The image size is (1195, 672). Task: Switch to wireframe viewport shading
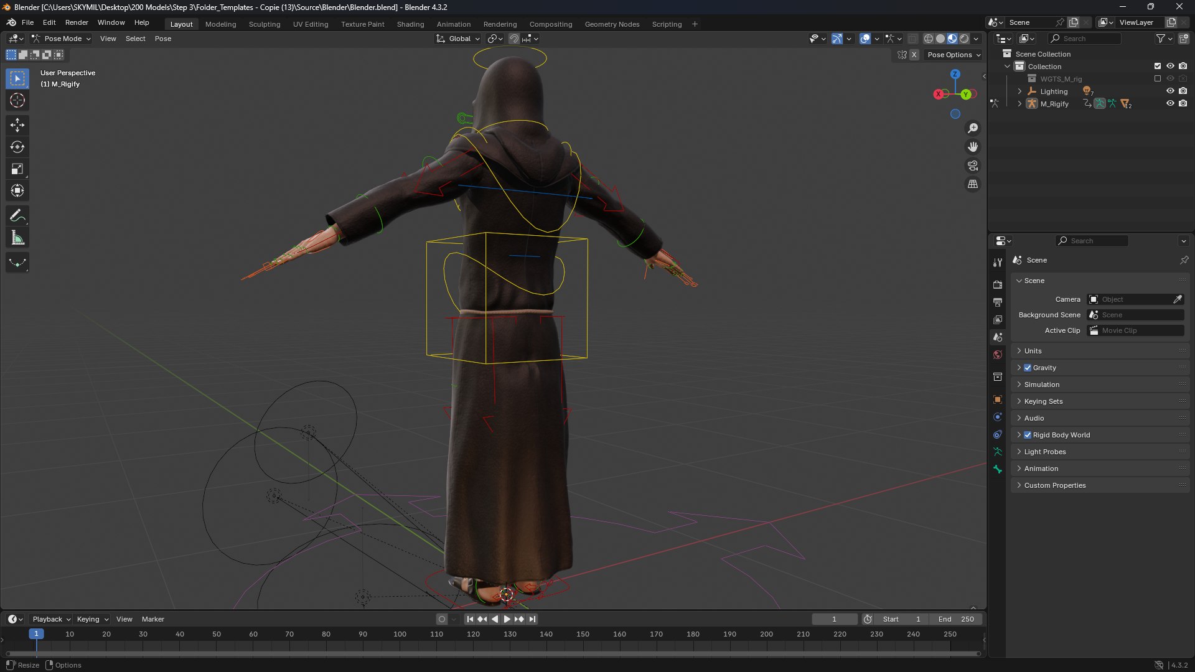click(x=929, y=39)
